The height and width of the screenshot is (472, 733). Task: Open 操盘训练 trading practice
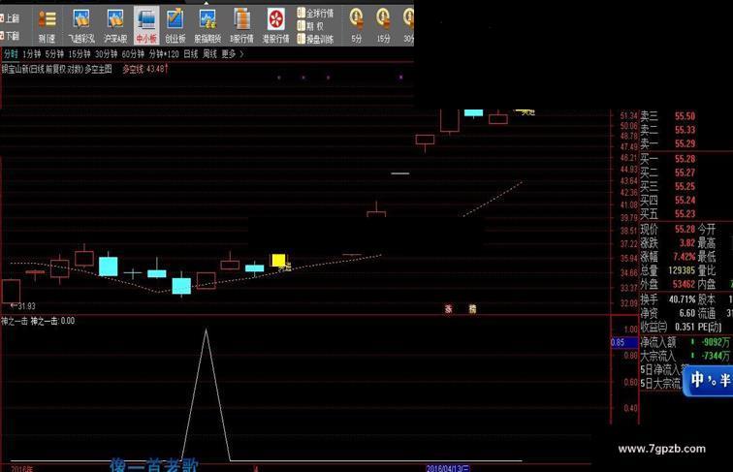[x=315, y=40]
